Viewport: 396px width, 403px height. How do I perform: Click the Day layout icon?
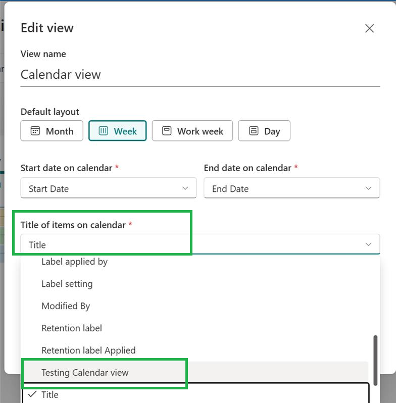(253, 131)
